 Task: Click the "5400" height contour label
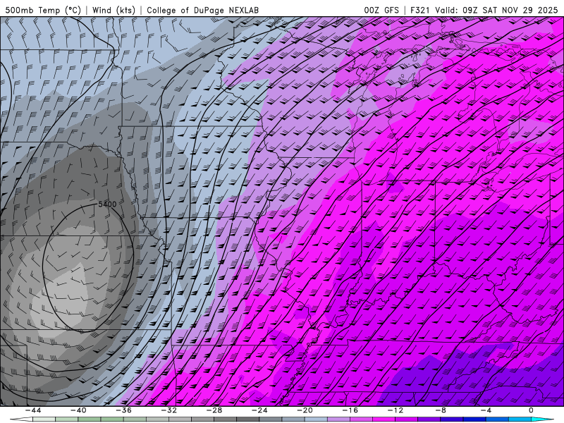pos(107,204)
